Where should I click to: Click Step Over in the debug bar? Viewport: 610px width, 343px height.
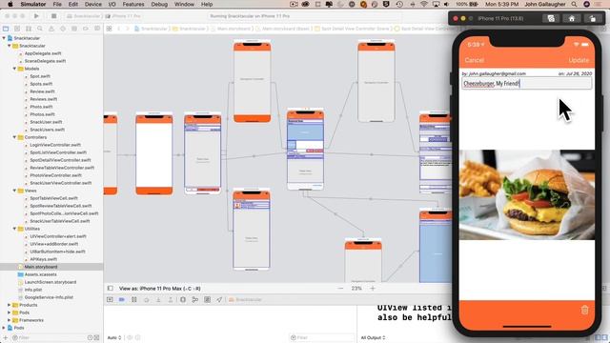pyautogui.click(x=146, y=299)
